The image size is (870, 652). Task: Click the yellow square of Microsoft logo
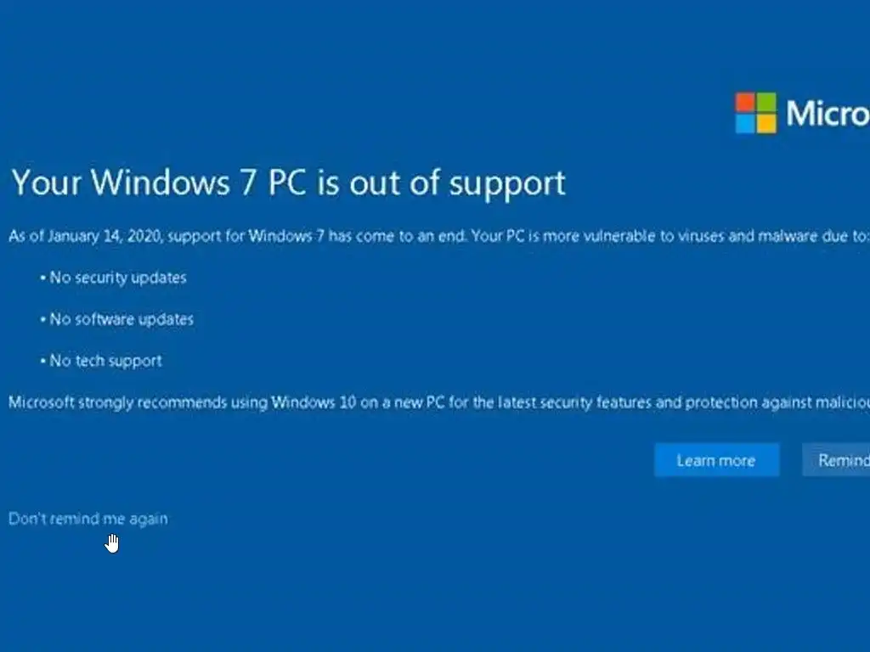tap(766, 124)
